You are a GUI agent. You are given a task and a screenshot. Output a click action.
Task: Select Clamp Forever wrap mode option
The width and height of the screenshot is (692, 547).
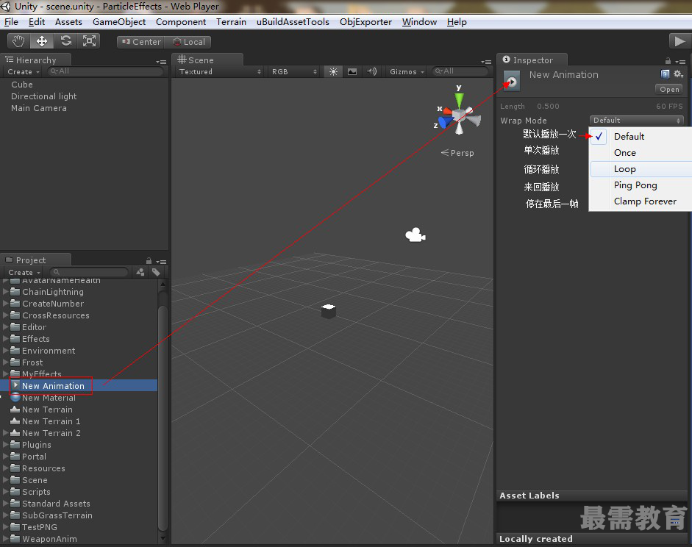pos(641,201)
